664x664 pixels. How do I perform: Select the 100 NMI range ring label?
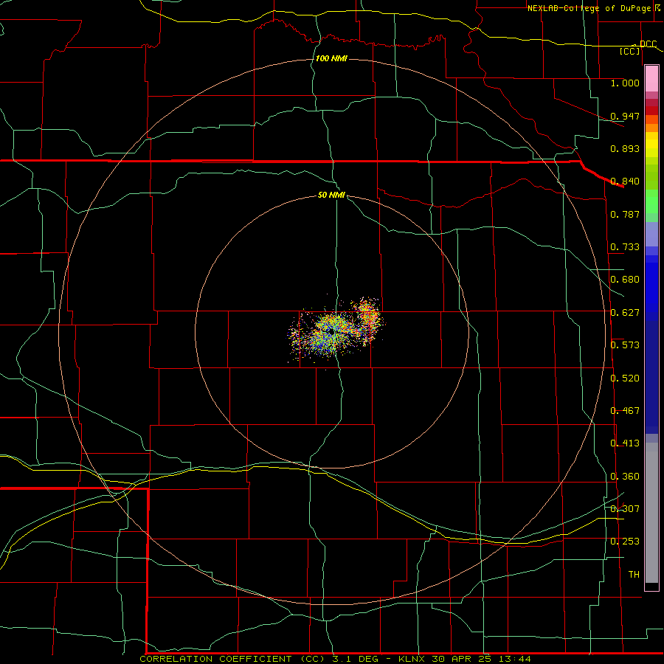pos(331,58)
